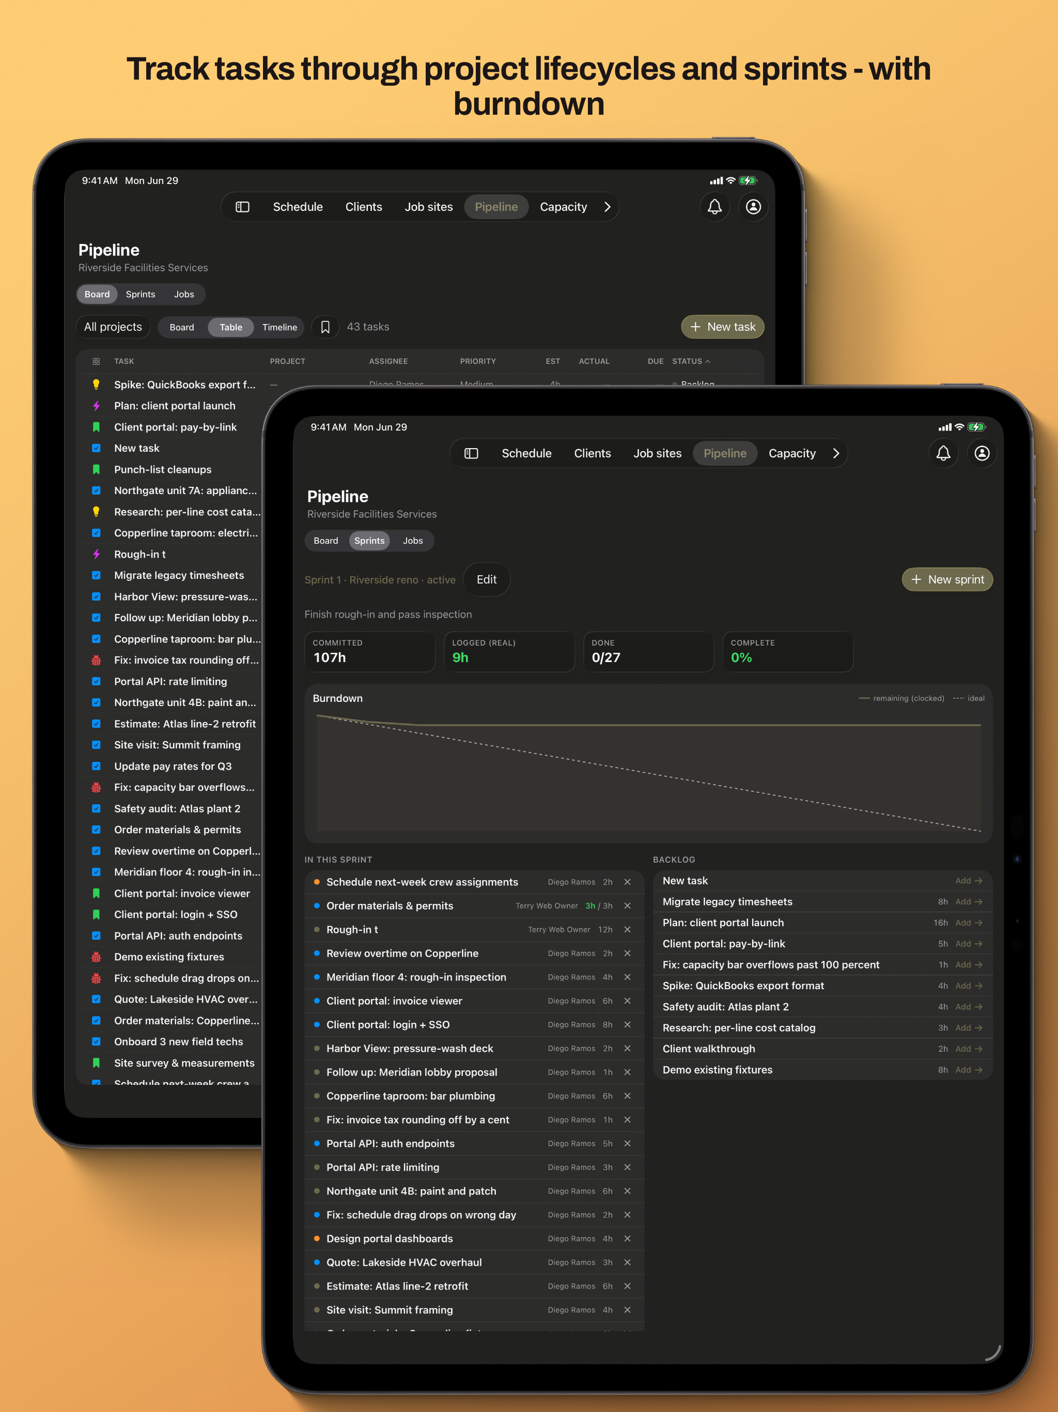Remove Review overtime on Copperline from sprint
The width and height of the screenshot is (1058, 1412).
coord(627,953)
